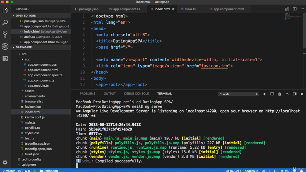The height and width of the screenshot is (172, 306).
Task: Open the terminal selector '1: node' dropdown
Action: click(x=239, y=94)
